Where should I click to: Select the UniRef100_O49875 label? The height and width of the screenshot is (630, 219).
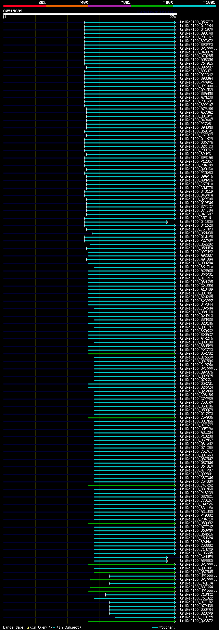(196, 52)
